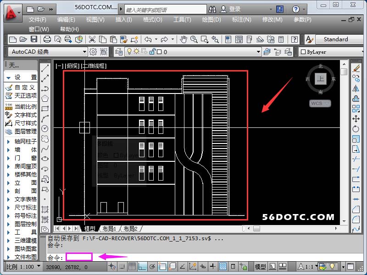Click the Help question mark toolbar icon
Screen dimensions: 367x275
pos(294,39)
